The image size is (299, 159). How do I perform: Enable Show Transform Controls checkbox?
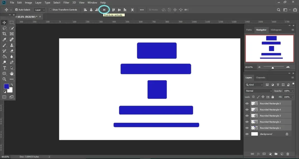(x=50, y=10)
